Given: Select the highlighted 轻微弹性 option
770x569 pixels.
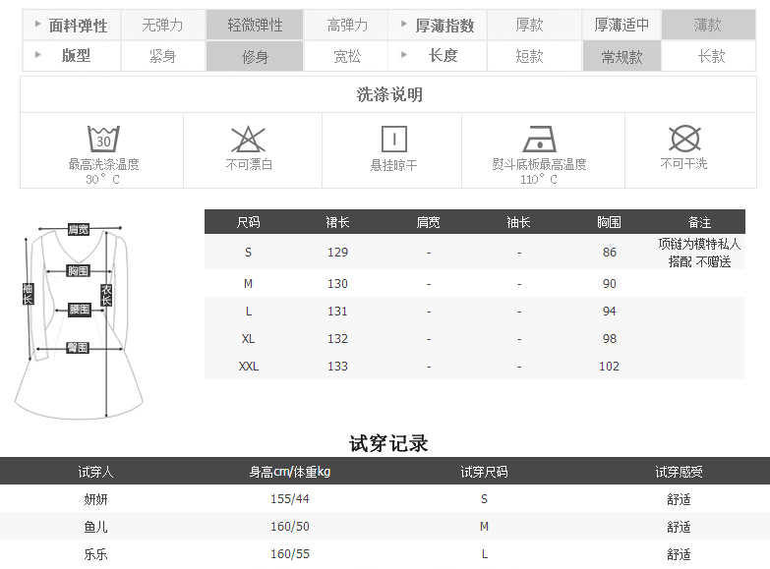Looking at the screenshot, I should pos(255,25).
